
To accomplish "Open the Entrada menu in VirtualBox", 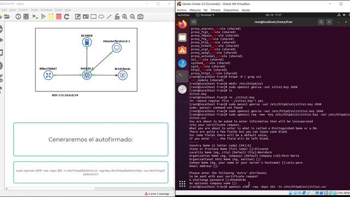I will 215,10.
